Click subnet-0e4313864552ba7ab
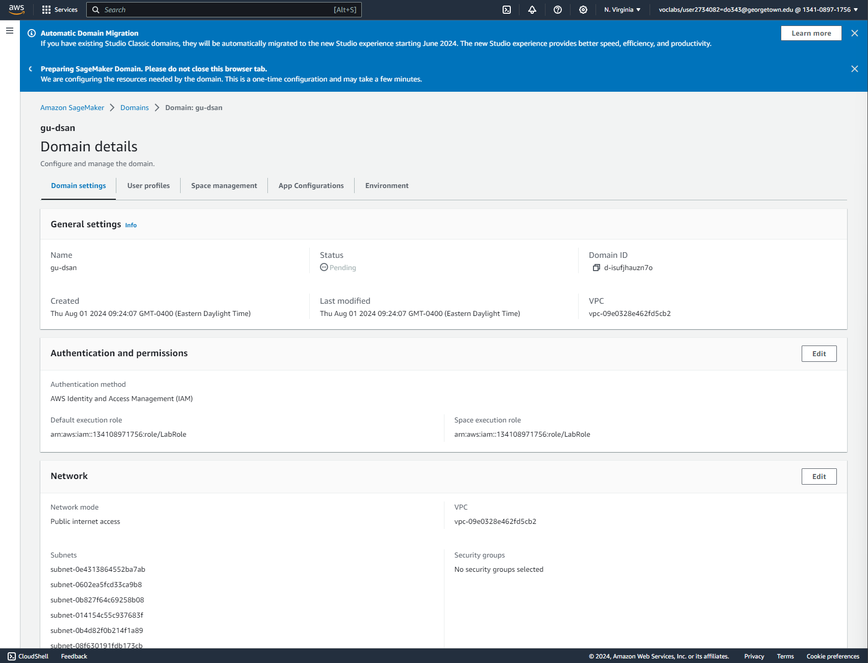Screen dimensions: 868x663 pos(98,569)
